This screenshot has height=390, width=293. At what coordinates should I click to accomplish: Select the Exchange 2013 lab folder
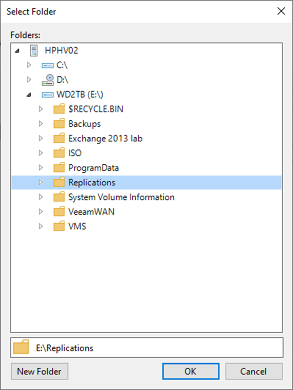[x=105, y=138]
